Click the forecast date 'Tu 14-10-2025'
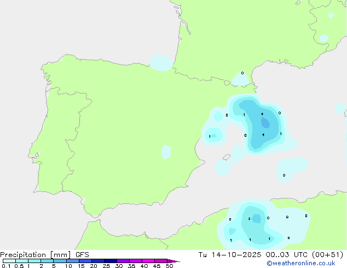Image resolution: width=347 pixels, height=268 pixels. point(230,255)
